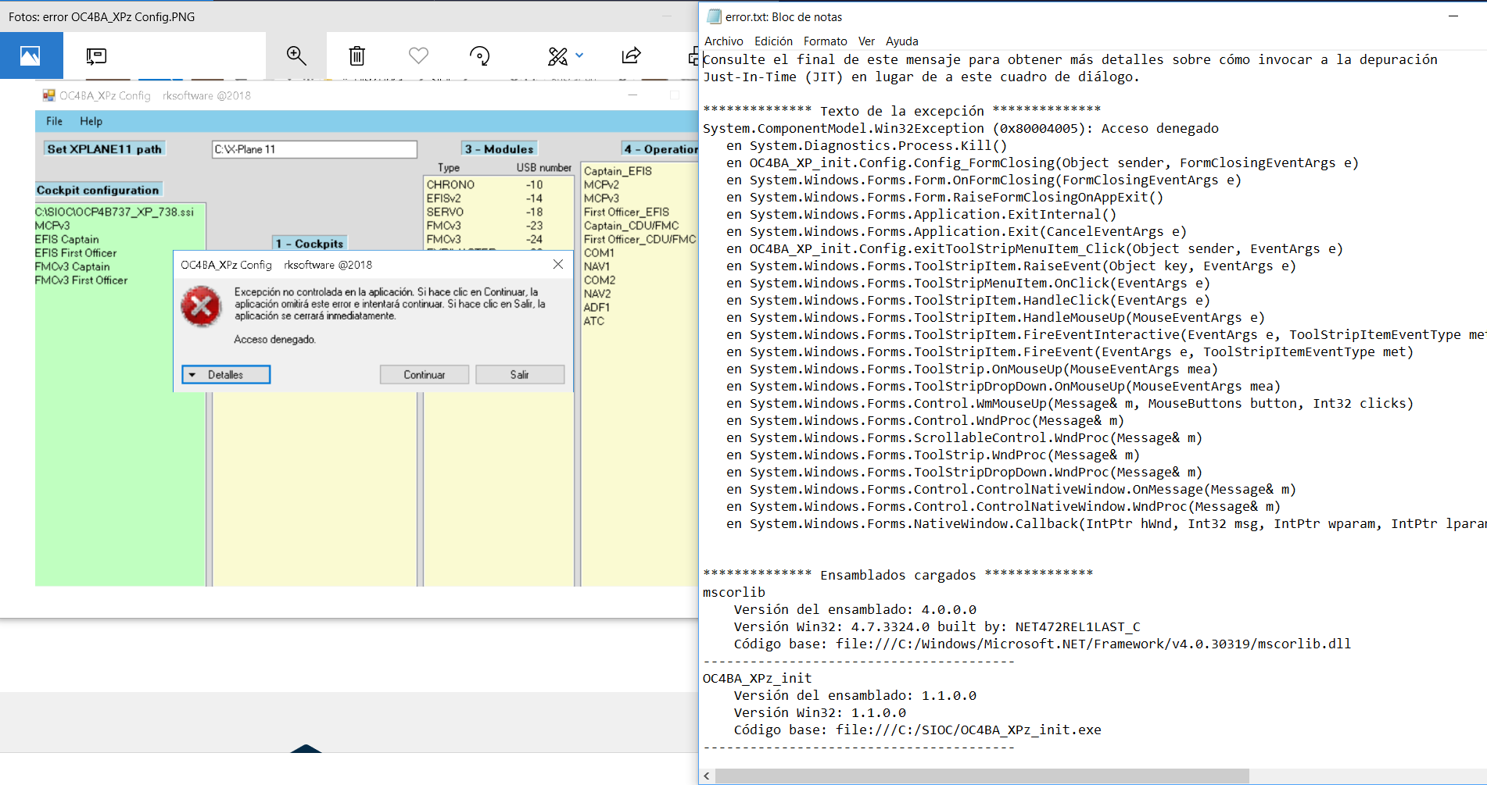Open Edición menu in Bloc de notas
This screenshot has width=1487, height=785.
pos(773,41)
